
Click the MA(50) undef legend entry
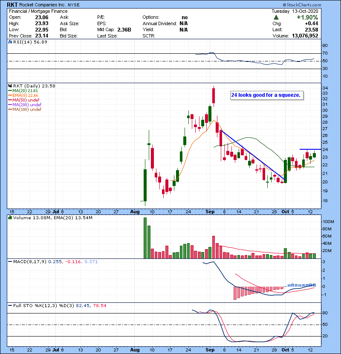click(x=26, y=100)
